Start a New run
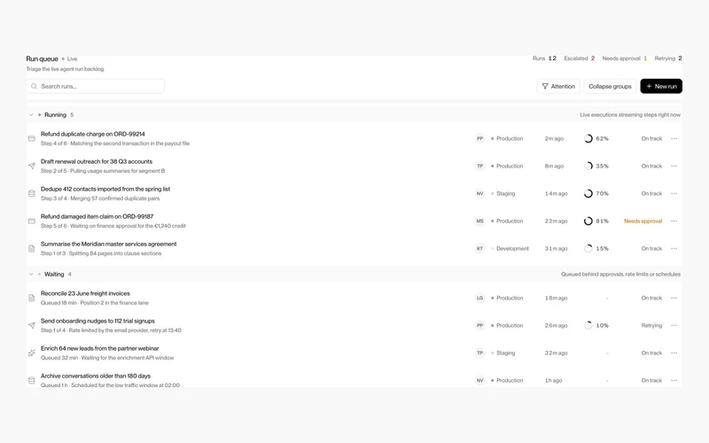 (x=661, y=86)
